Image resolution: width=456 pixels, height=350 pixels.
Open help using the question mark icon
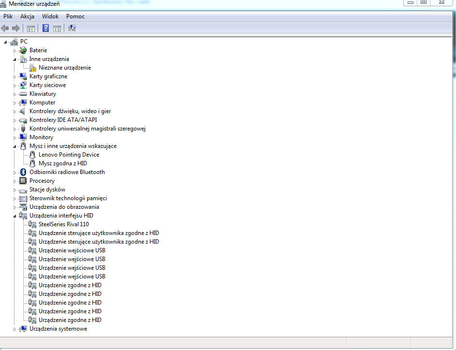coord(45,28)
